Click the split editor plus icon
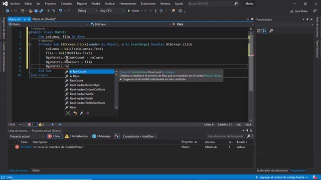The width and height of the screenshot is (321, 180). pyautogui.click(x=251, y=29)
